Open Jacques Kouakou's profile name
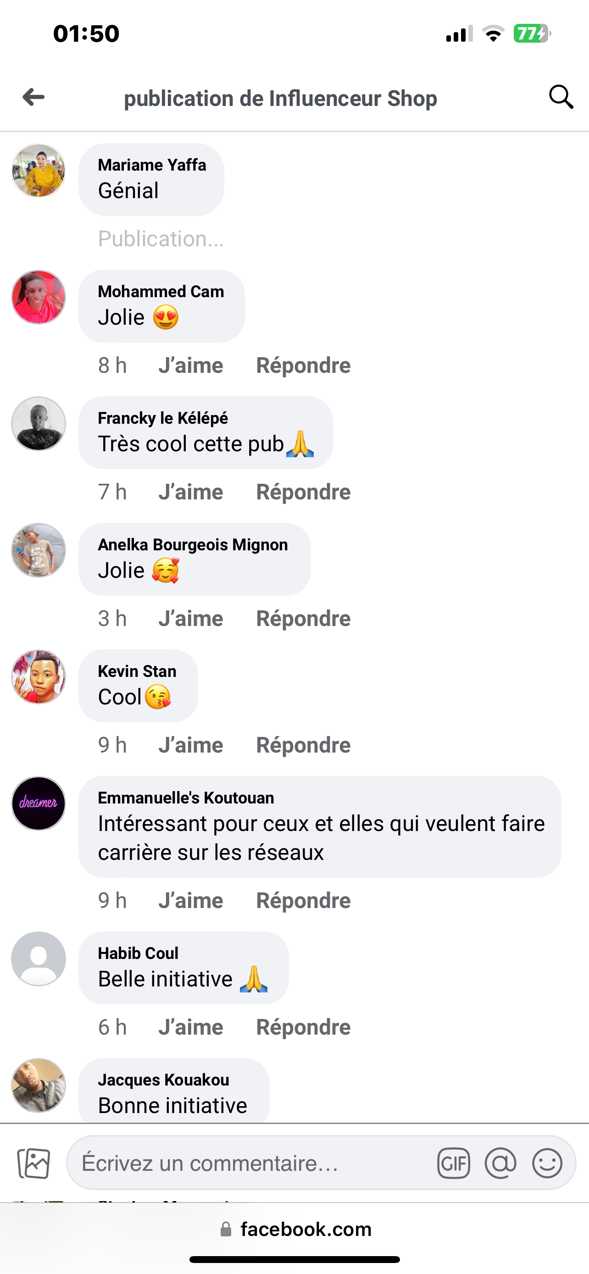This screenshot has height=1274, width=589. point(163,1080)
